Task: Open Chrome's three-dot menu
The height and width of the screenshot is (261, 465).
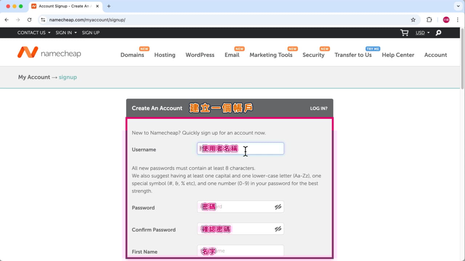Action: tap(457, 20)
